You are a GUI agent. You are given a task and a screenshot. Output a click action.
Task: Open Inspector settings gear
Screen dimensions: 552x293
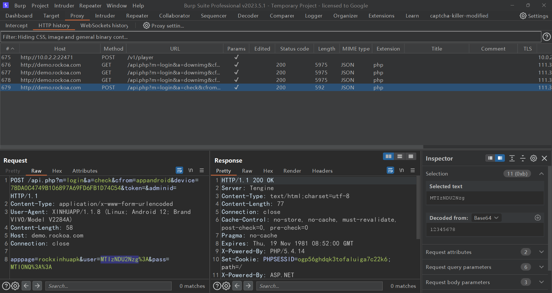pos(534,158)
